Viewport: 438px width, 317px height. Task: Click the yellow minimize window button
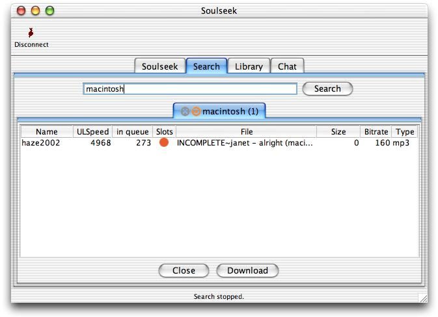(x=36, y=10)
